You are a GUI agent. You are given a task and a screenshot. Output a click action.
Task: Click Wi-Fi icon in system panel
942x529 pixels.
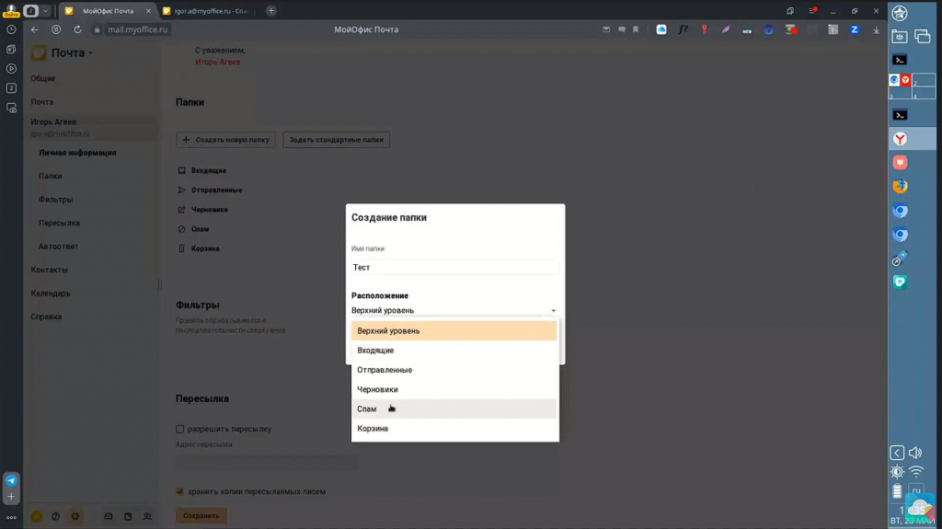915,472
